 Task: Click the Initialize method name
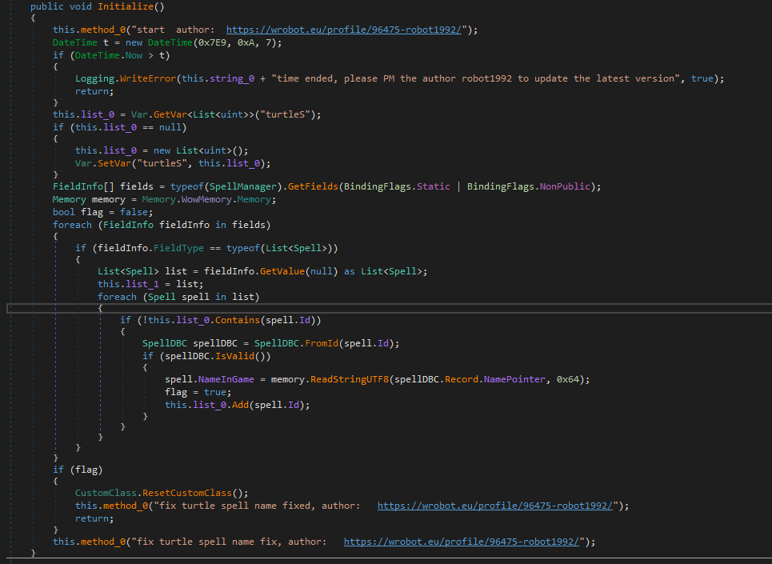click(126, 6)
